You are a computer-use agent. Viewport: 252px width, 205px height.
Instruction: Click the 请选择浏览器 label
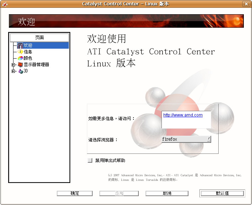click(x=103, y=140)
